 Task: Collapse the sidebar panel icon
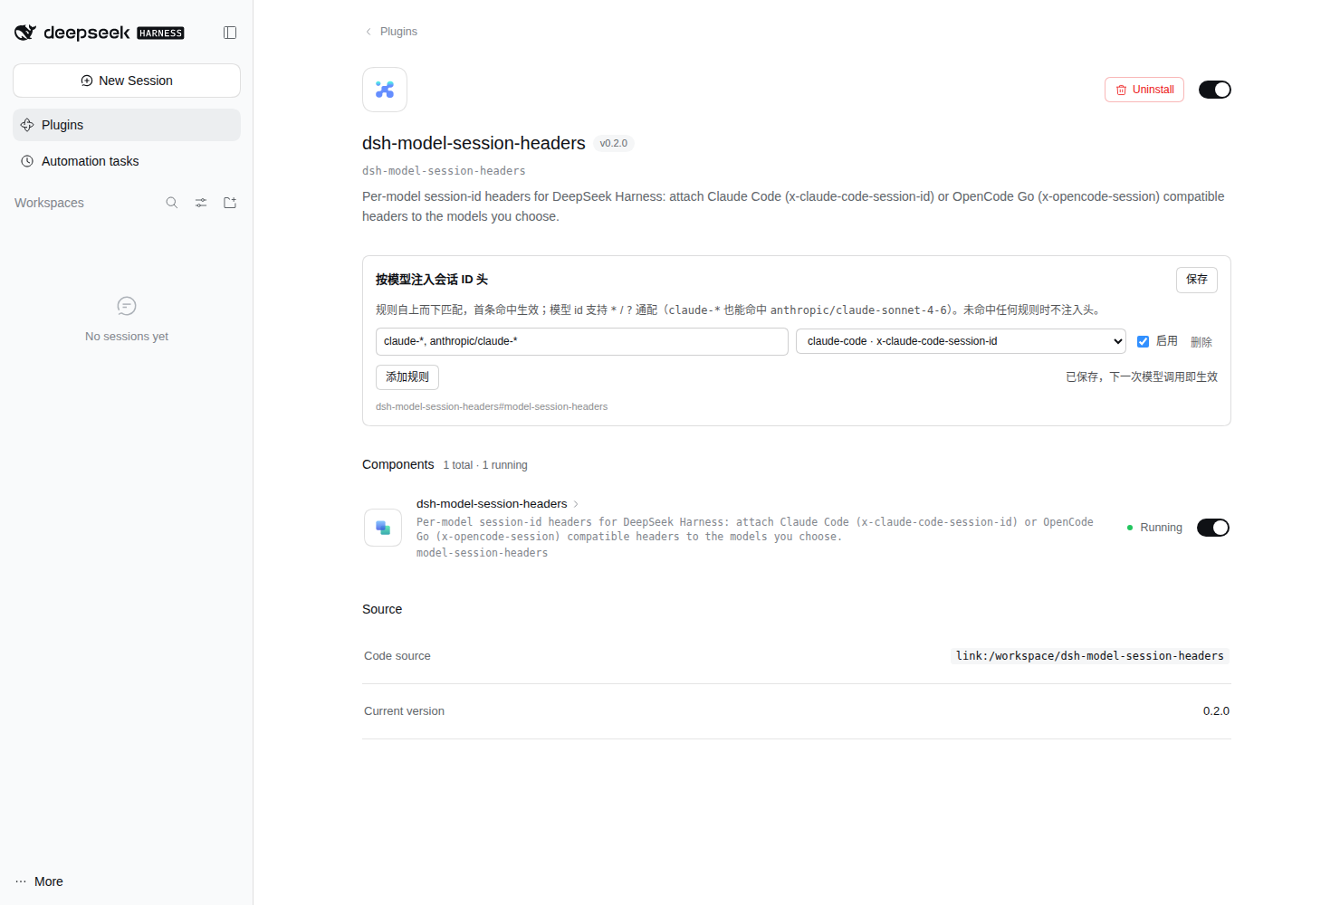coord(230,33)
